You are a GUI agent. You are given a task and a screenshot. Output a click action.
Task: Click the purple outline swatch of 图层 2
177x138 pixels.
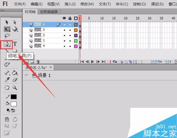point(76,35)
